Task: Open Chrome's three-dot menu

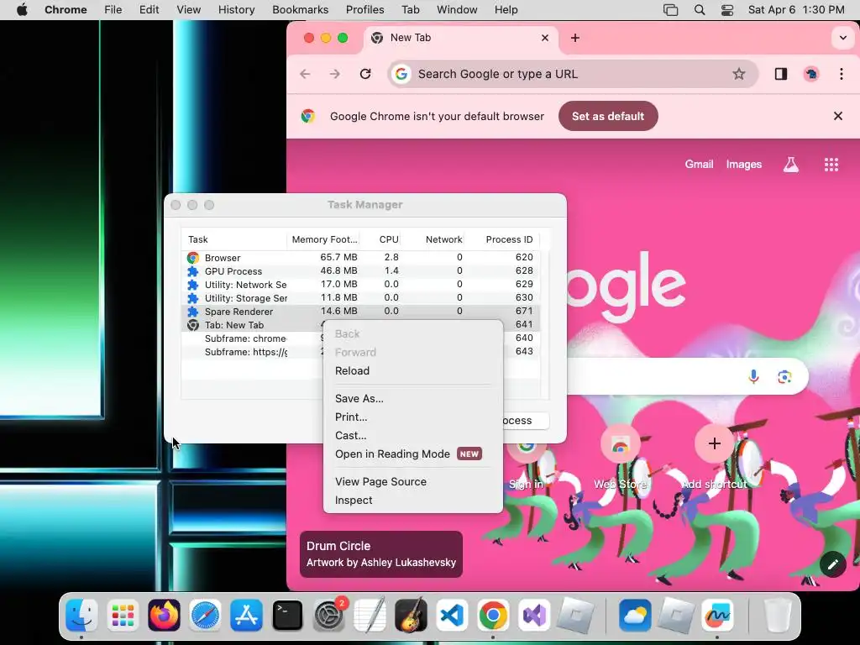Action: click(842, 74)
